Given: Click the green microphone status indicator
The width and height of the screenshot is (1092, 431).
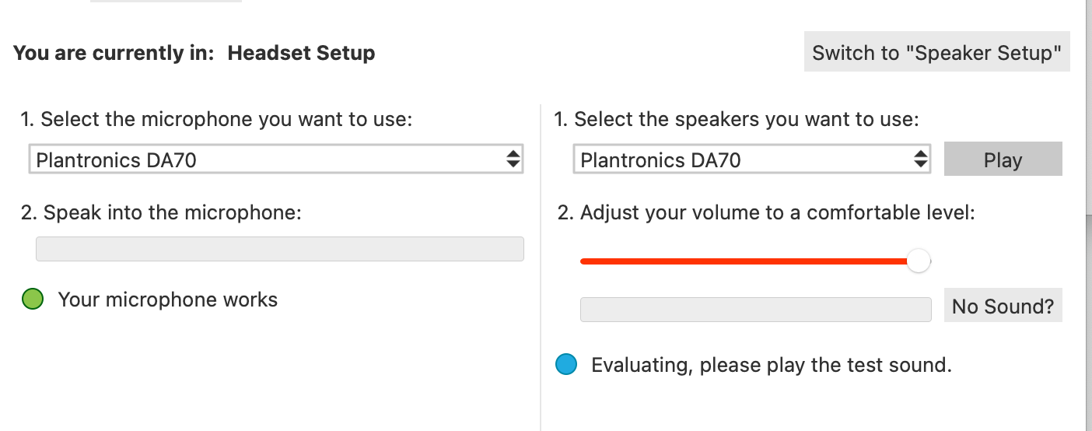Looking at the screenshot, I should tap(33, 300).
